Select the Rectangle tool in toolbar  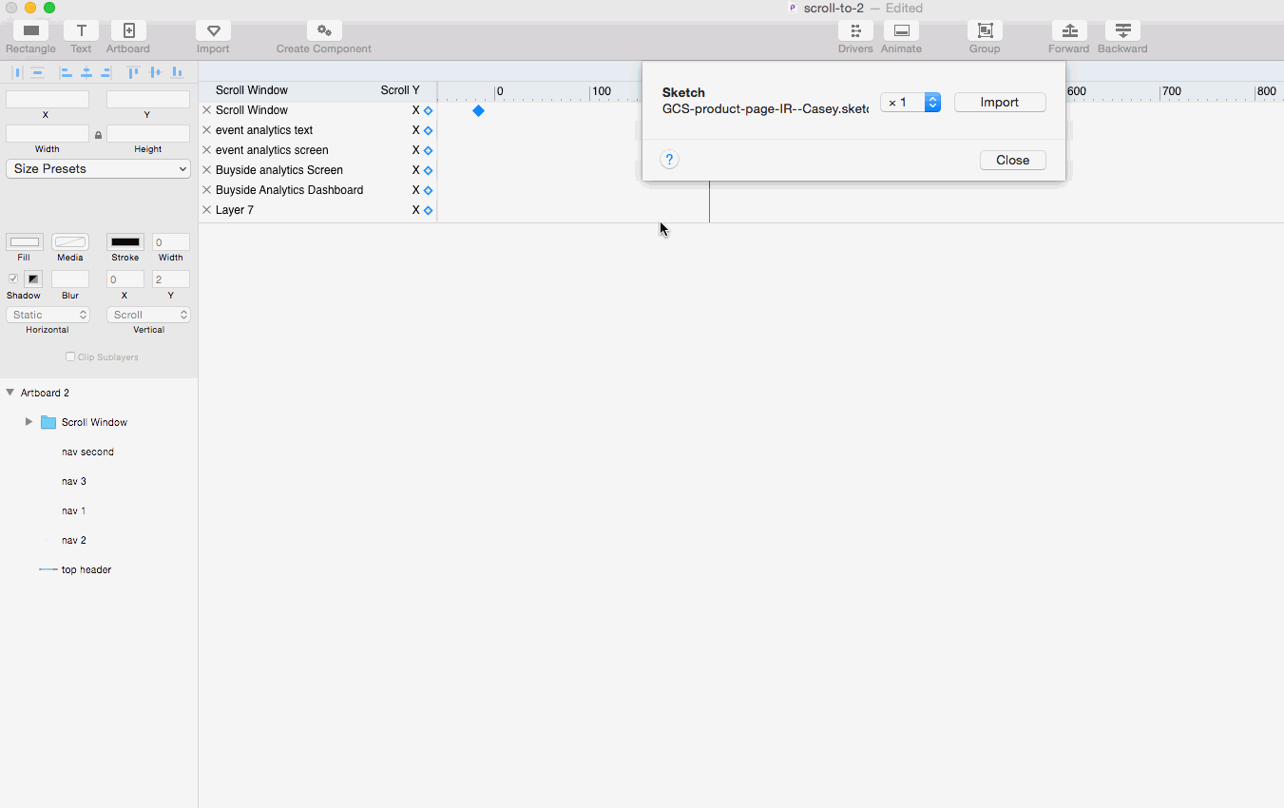click(31, 30)
